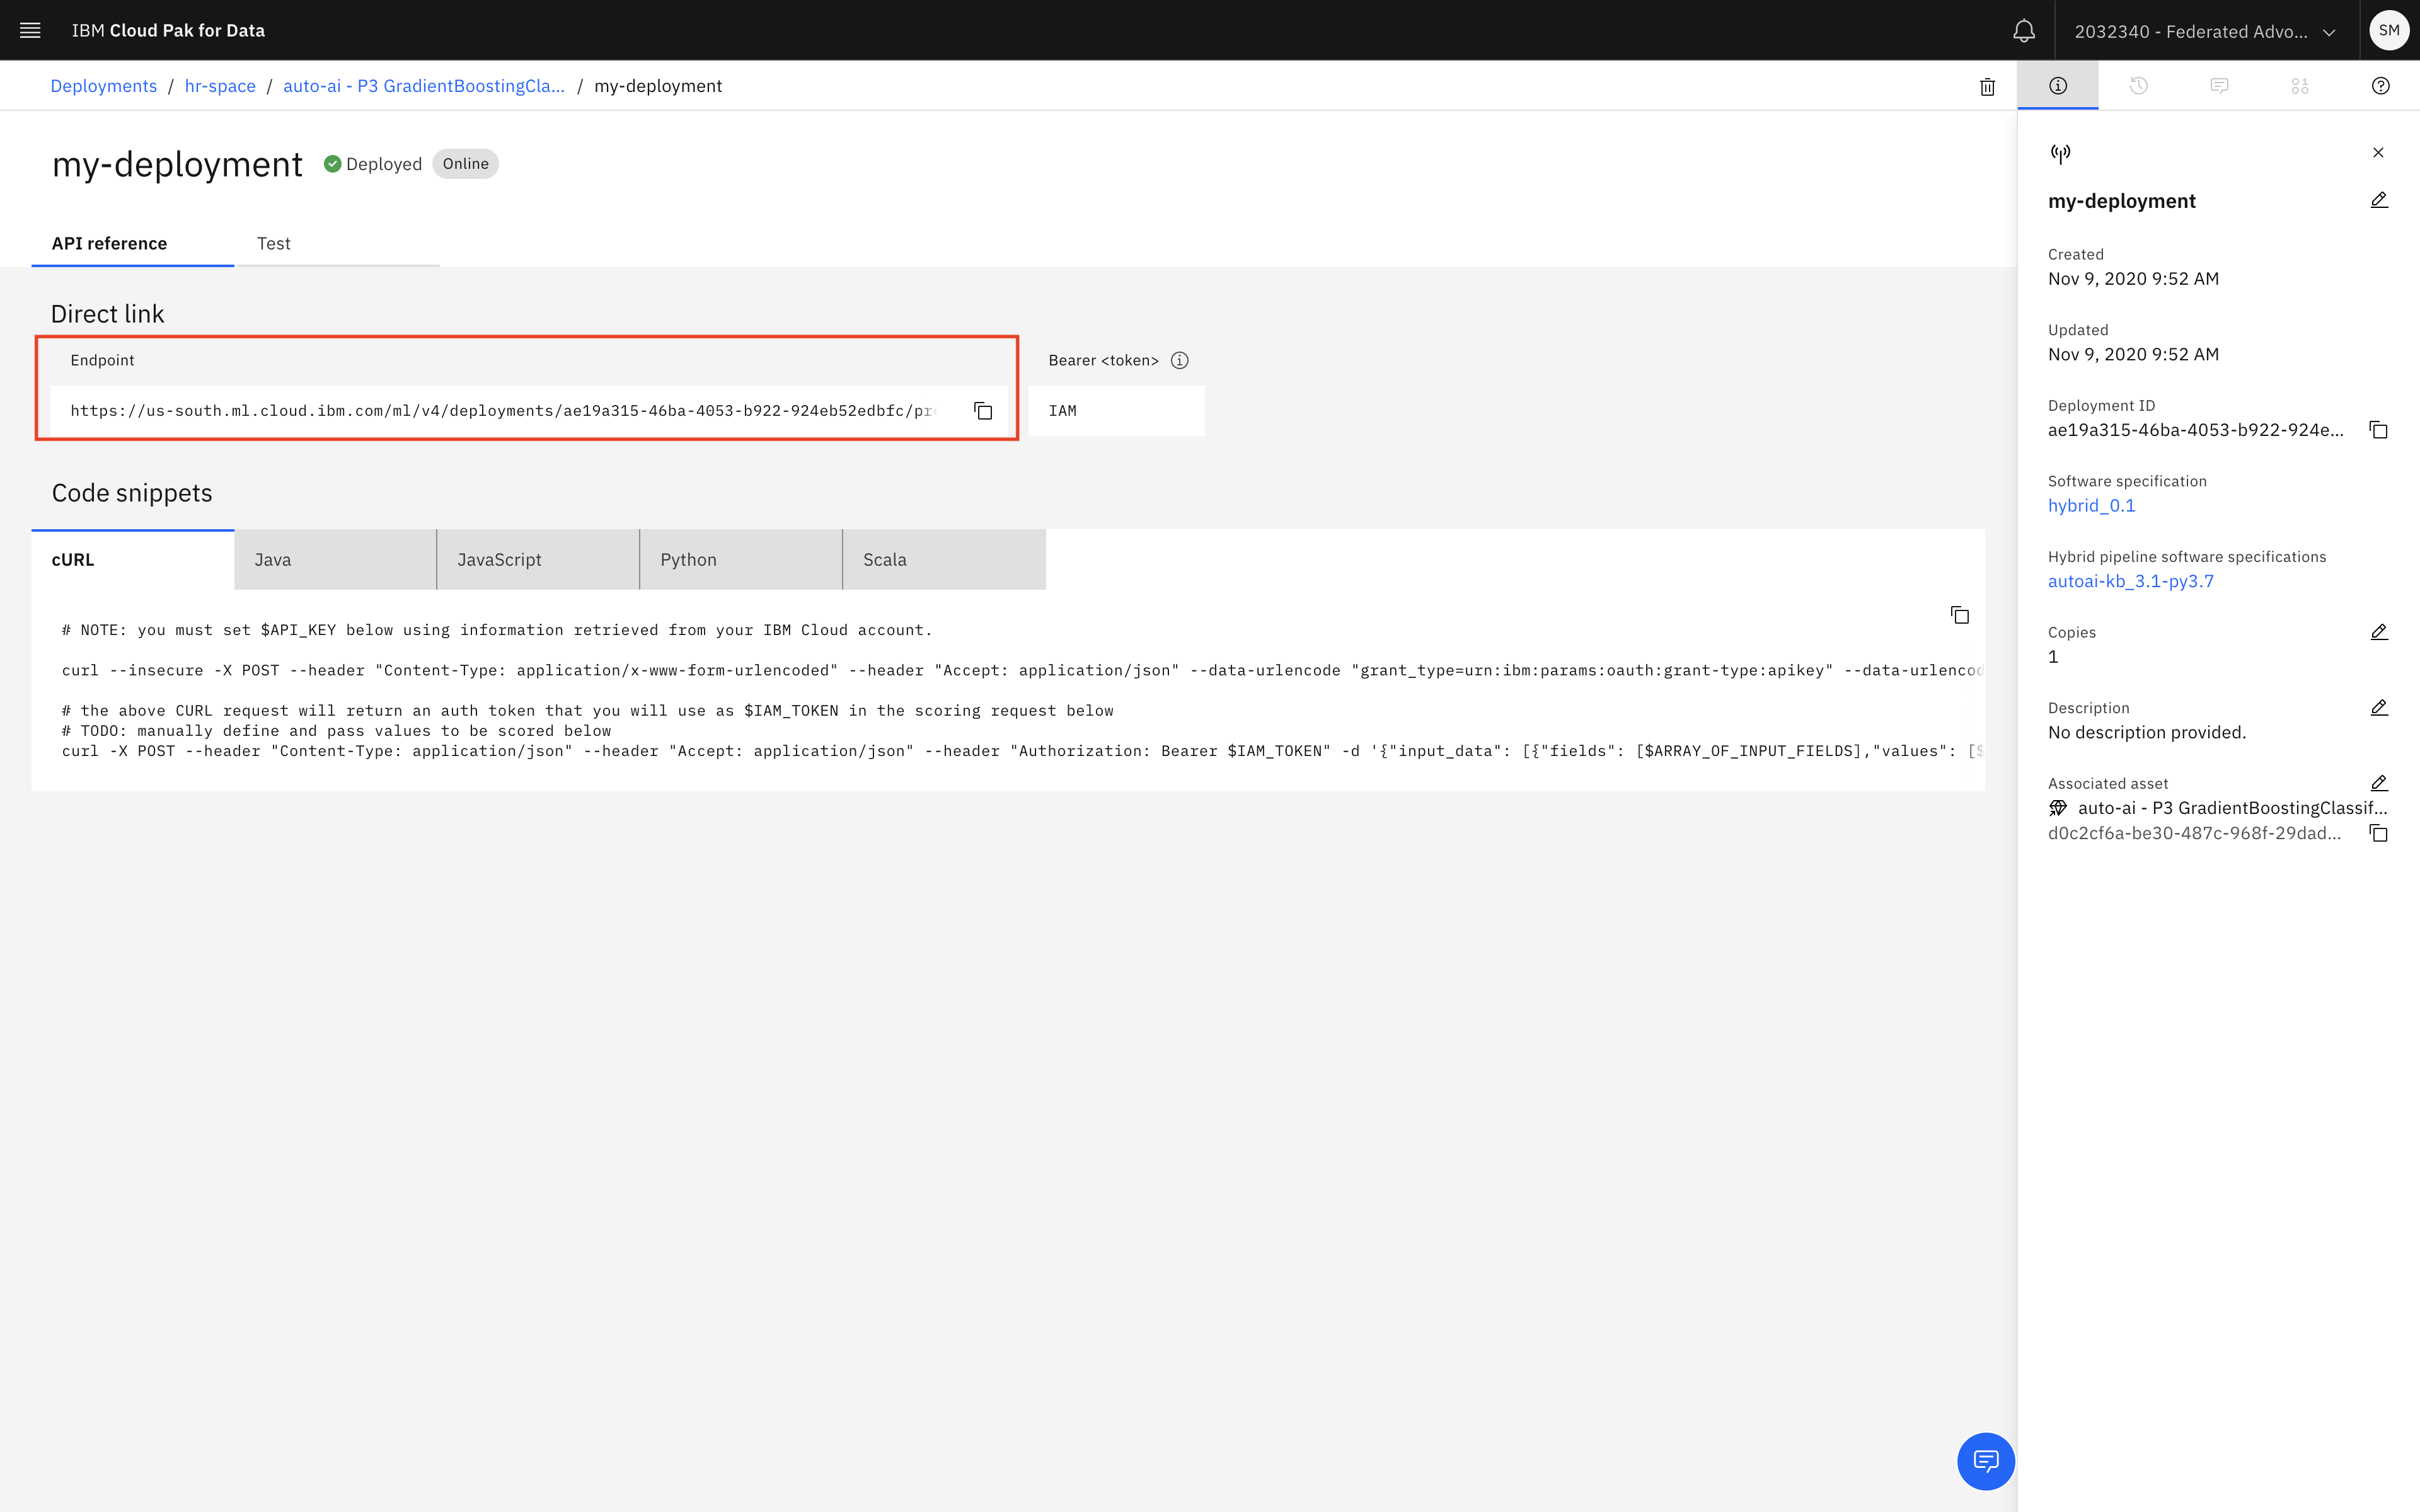Expand the account switcher dropdown

[2204, 31]
